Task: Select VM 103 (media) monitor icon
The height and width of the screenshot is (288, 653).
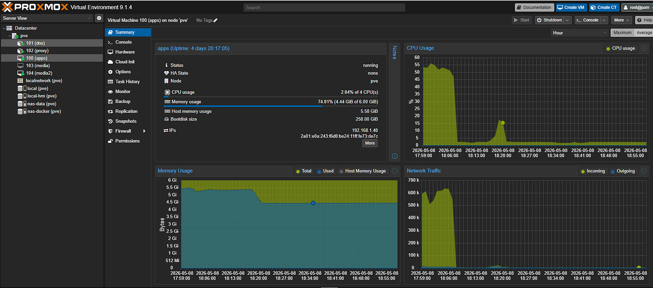Action: (21, 66)
